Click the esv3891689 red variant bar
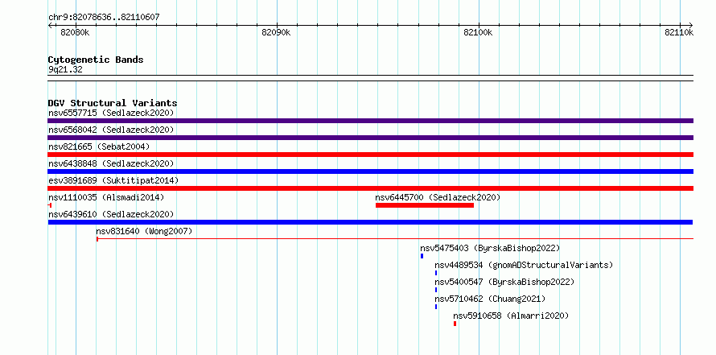 (x=370, y=188)
